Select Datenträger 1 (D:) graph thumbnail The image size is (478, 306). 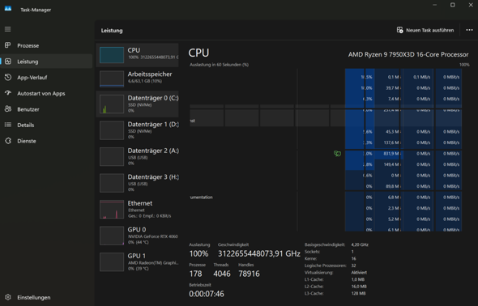pyautogui.click(x=112, y=130)
